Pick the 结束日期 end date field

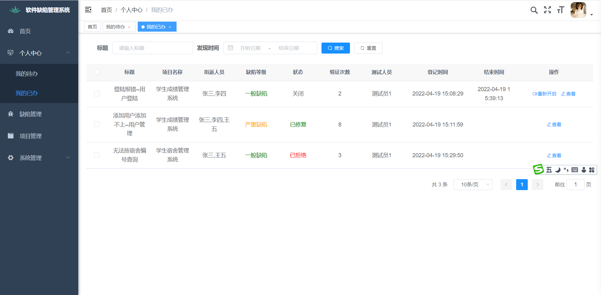click(289, 48)
